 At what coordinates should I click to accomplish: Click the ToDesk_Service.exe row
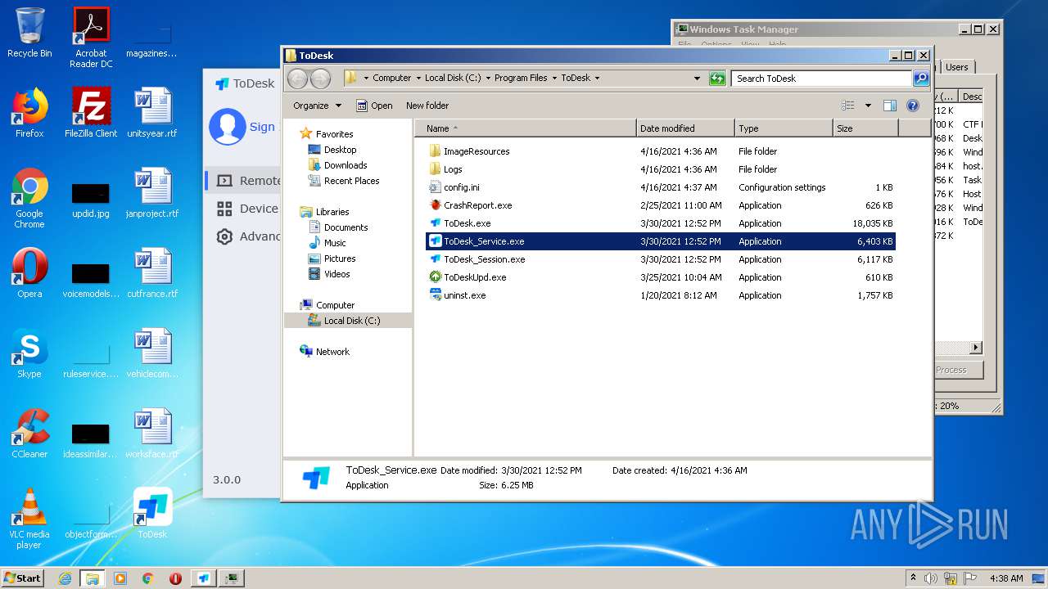pos(661,241)
